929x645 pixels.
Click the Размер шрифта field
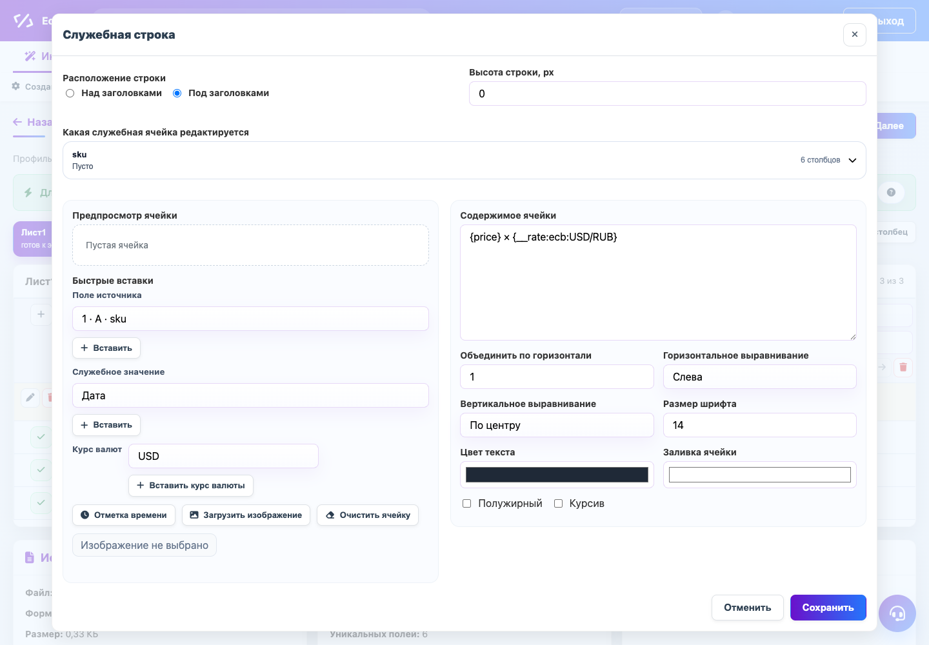tap(760, 425)
